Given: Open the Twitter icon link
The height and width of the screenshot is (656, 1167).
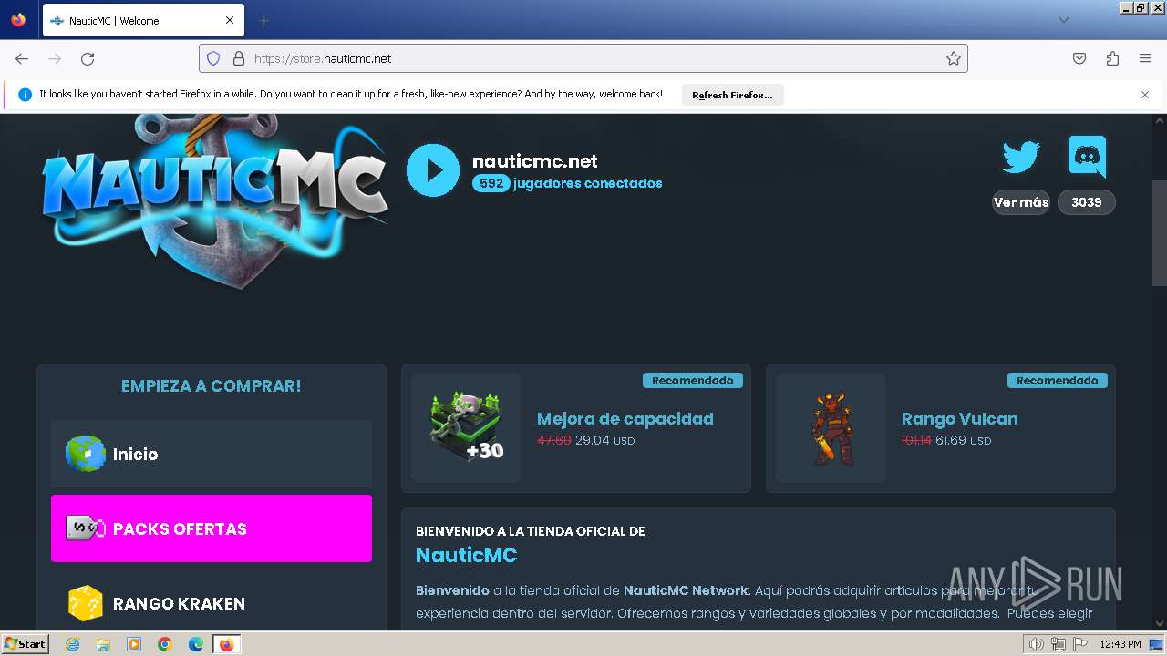Looking at the screenshot, I should (1021, 157).
